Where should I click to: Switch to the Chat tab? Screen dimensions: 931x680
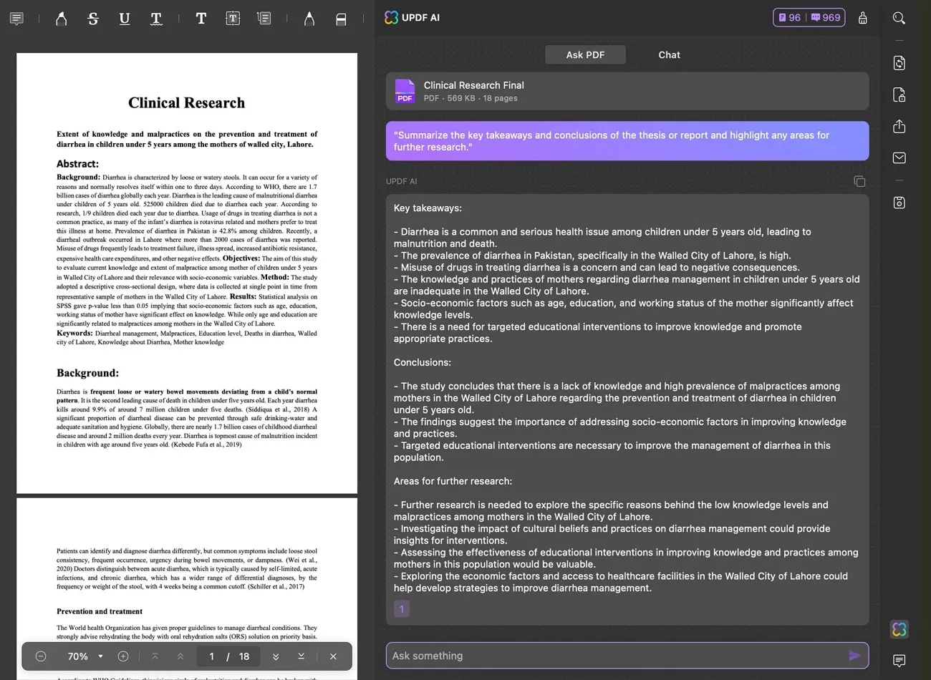click(x=669, y=54)
